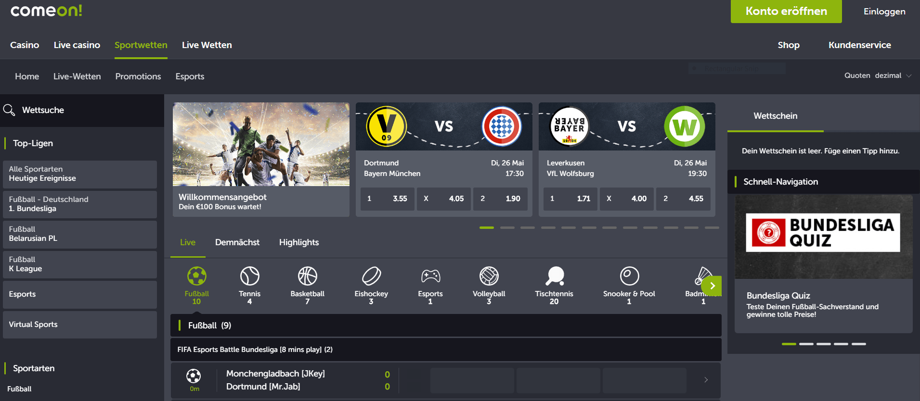Open the Shop link

tap(789, 45)
